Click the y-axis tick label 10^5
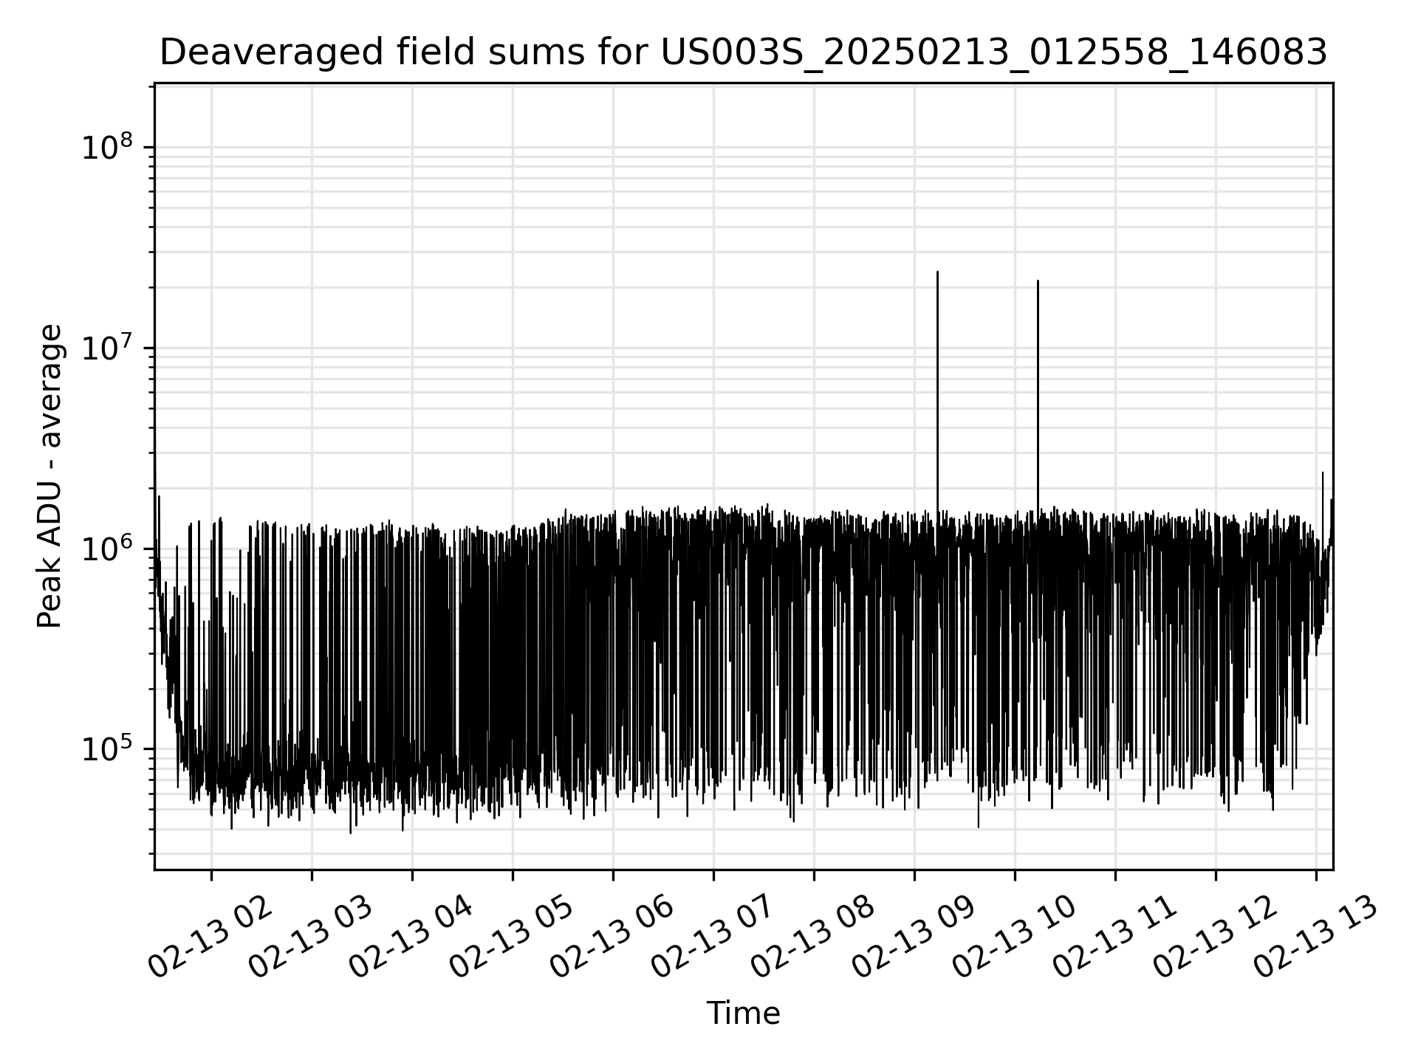Image resolution: width=1418 pixels, height=1063 pixels. click(x=108, y=749)
